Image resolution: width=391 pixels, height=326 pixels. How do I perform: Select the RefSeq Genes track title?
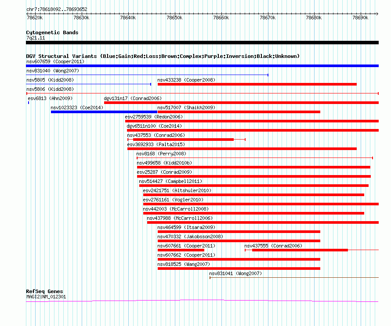coord(44,291)
